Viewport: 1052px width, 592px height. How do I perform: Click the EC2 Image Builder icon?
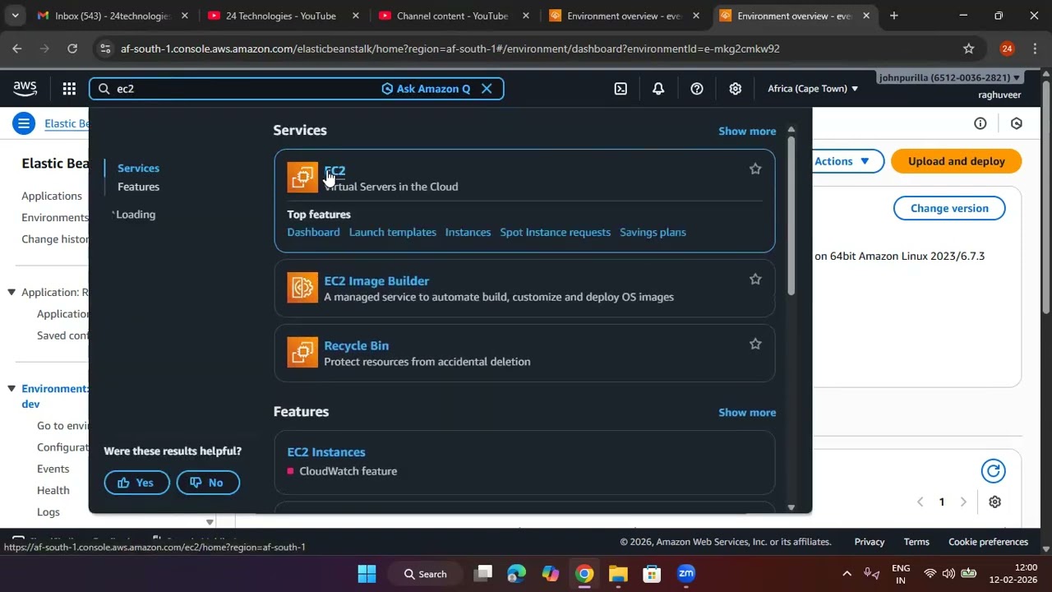coord(302,288)
